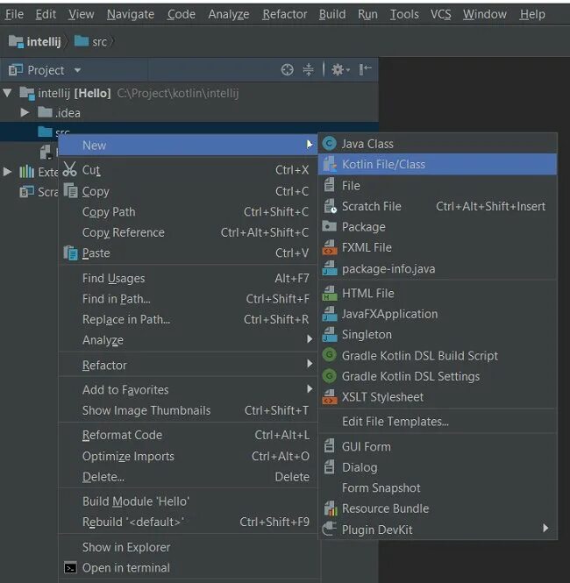Choose Show Image Thumbnails
The height and width of the screenshot is (583, 570).
(189, 410)
